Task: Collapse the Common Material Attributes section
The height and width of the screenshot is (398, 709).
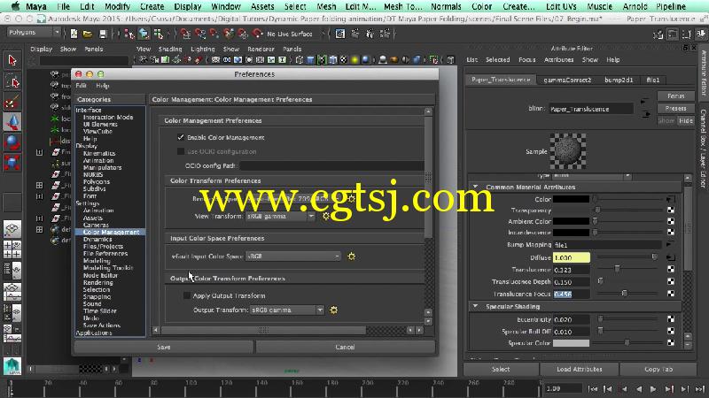Action: tap(475, 187)
